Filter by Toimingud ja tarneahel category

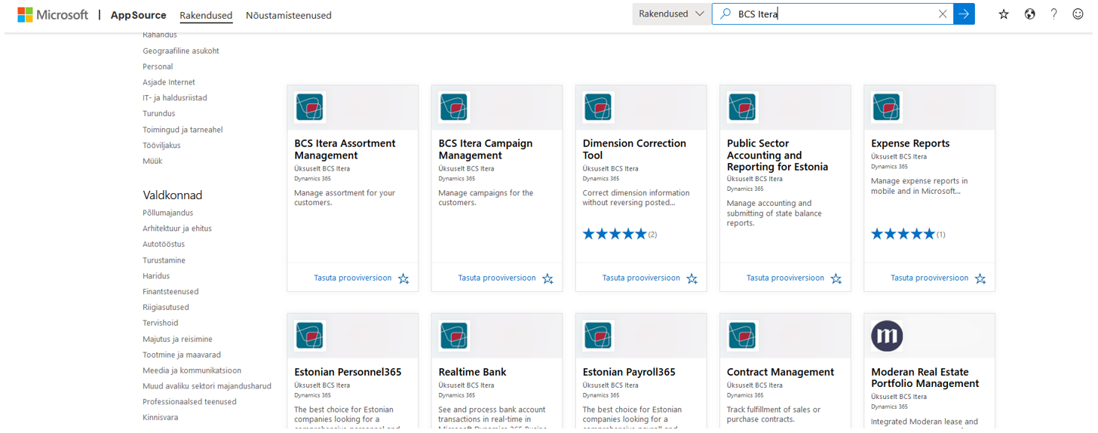pyautogui.click(x=182, y=130)
